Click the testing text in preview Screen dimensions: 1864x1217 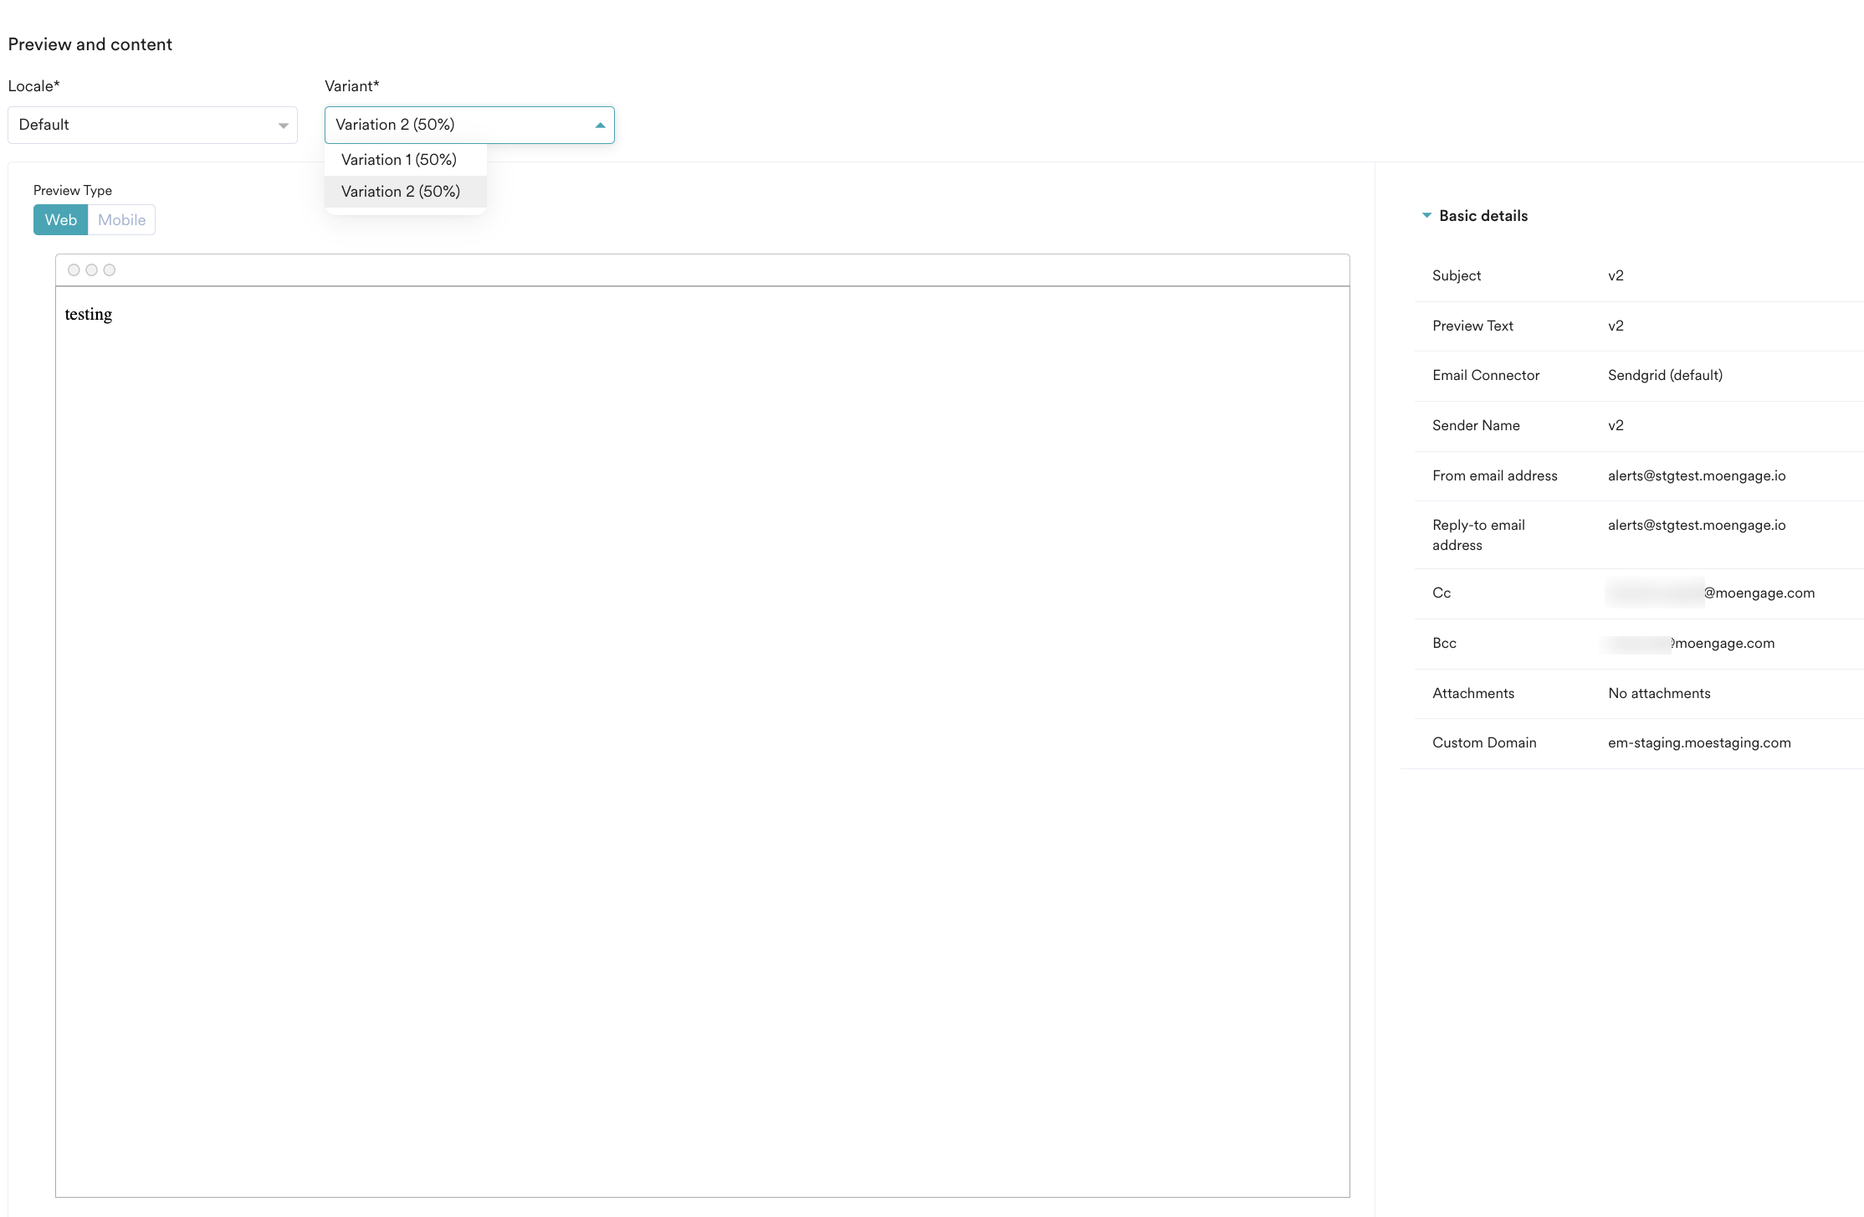[x=88, y=315]
